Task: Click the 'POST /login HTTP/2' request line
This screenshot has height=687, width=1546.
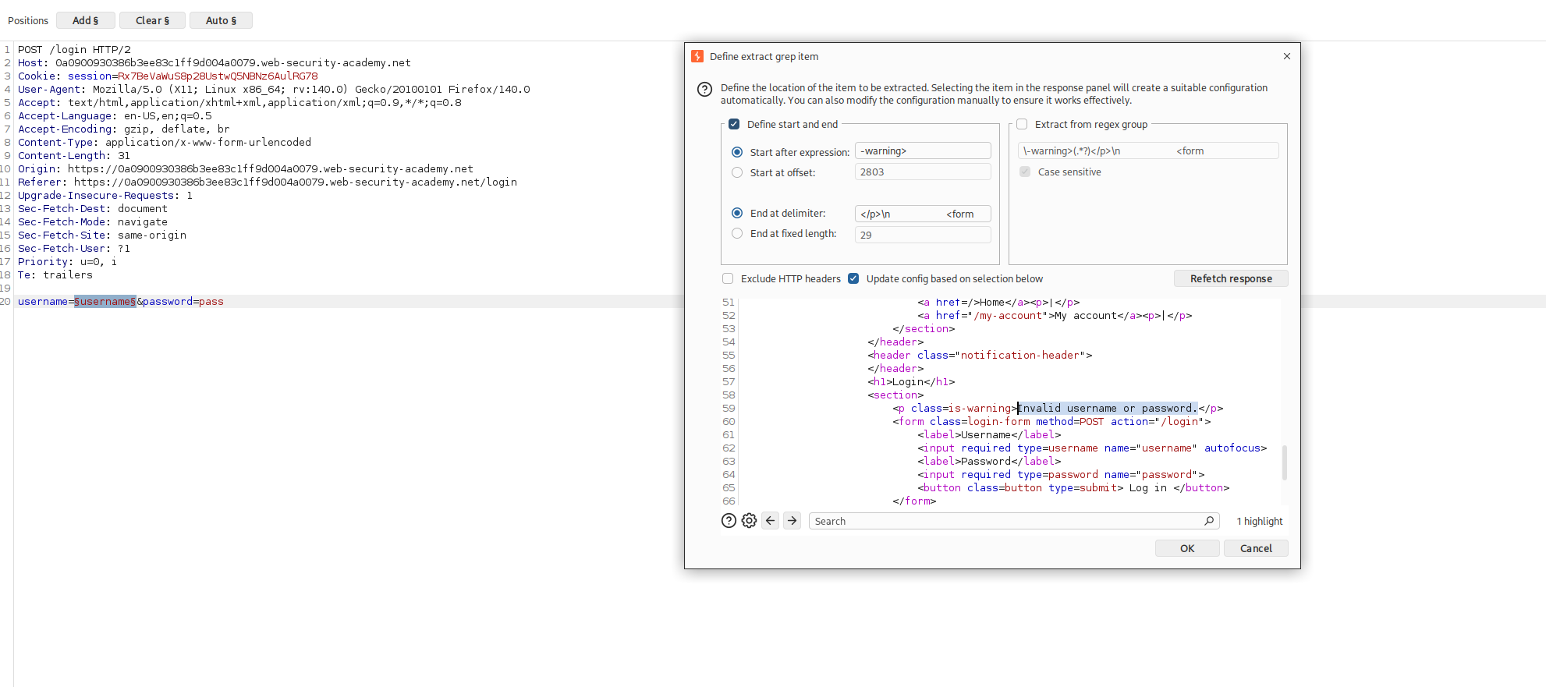Action: coord(74,50)
